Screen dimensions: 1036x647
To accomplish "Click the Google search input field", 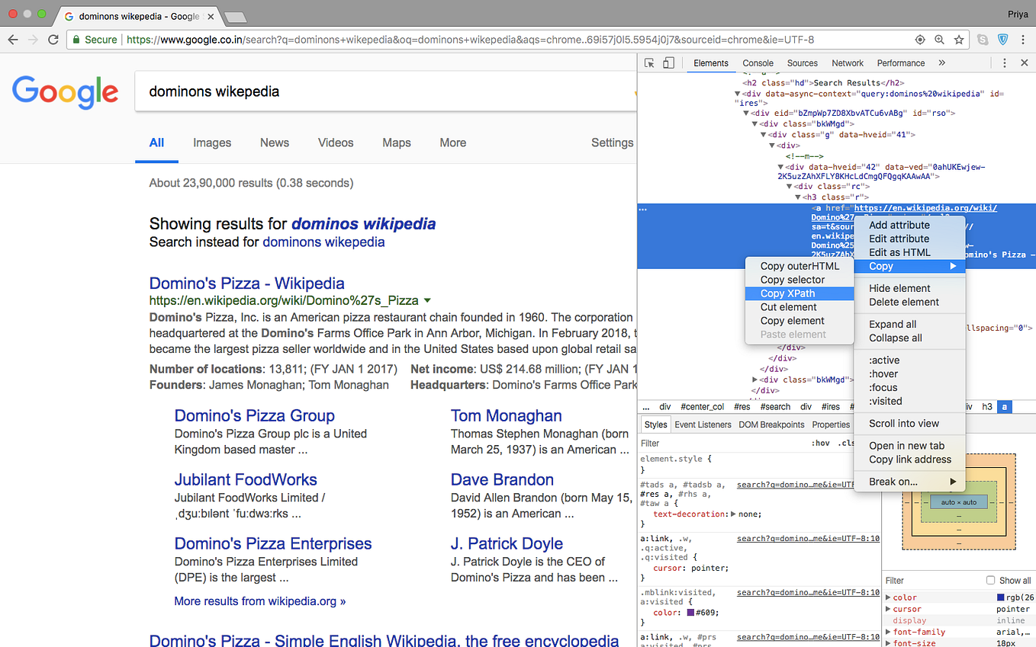I will [x=385, y=91].
